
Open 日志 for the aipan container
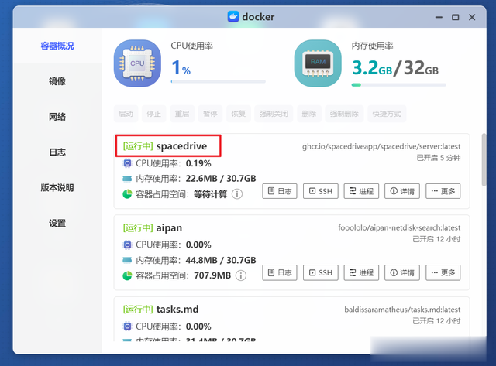click(x=280, y=272)
